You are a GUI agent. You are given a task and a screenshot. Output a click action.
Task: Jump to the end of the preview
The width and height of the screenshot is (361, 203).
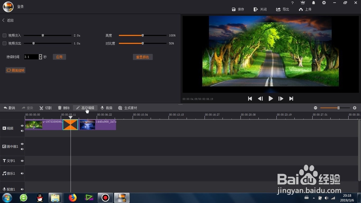pyautogui.click(x=291, y=99)
